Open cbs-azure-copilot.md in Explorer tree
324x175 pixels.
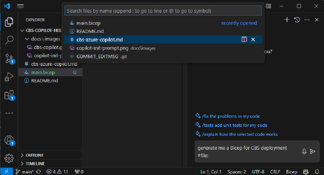[50, 64]
